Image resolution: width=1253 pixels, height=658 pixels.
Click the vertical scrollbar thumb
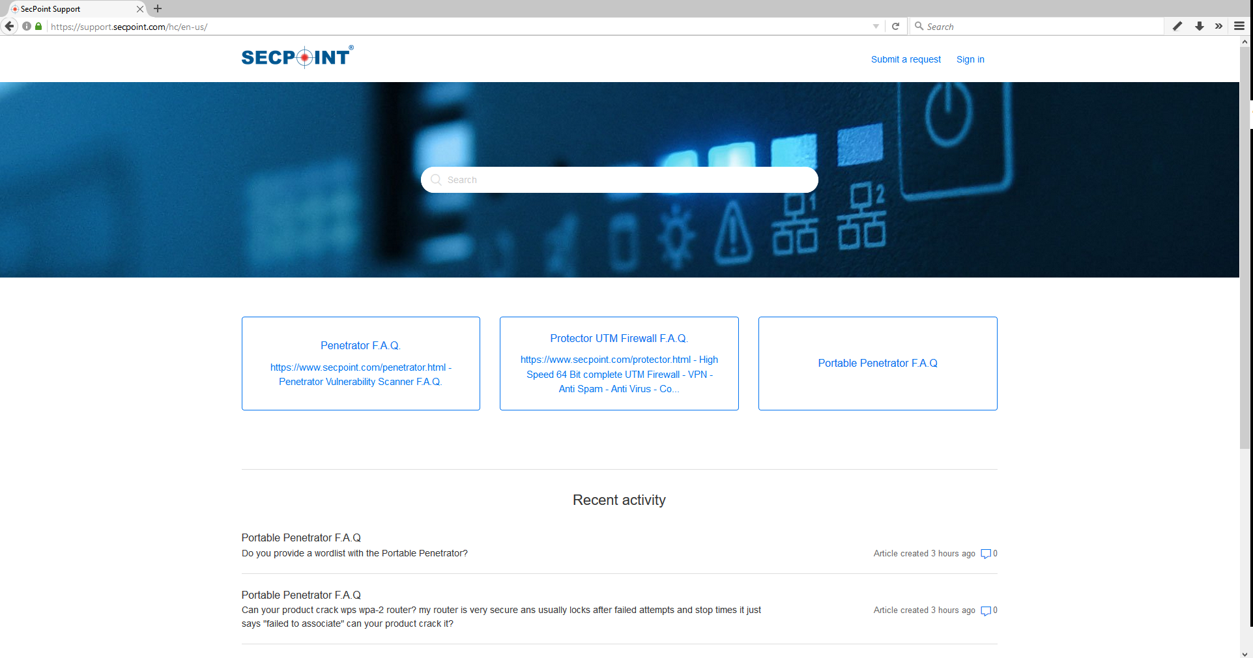coord(1245,248)
